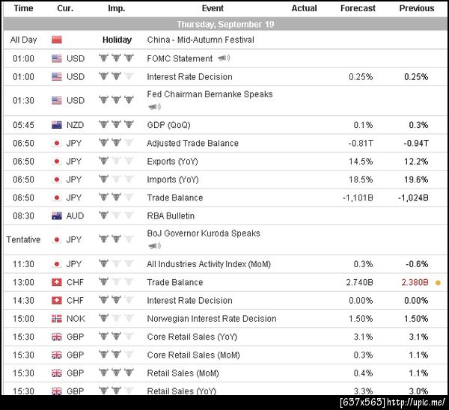
Task: Open the Adjusted Trade Balance event
Action: (x=192, y=143)
